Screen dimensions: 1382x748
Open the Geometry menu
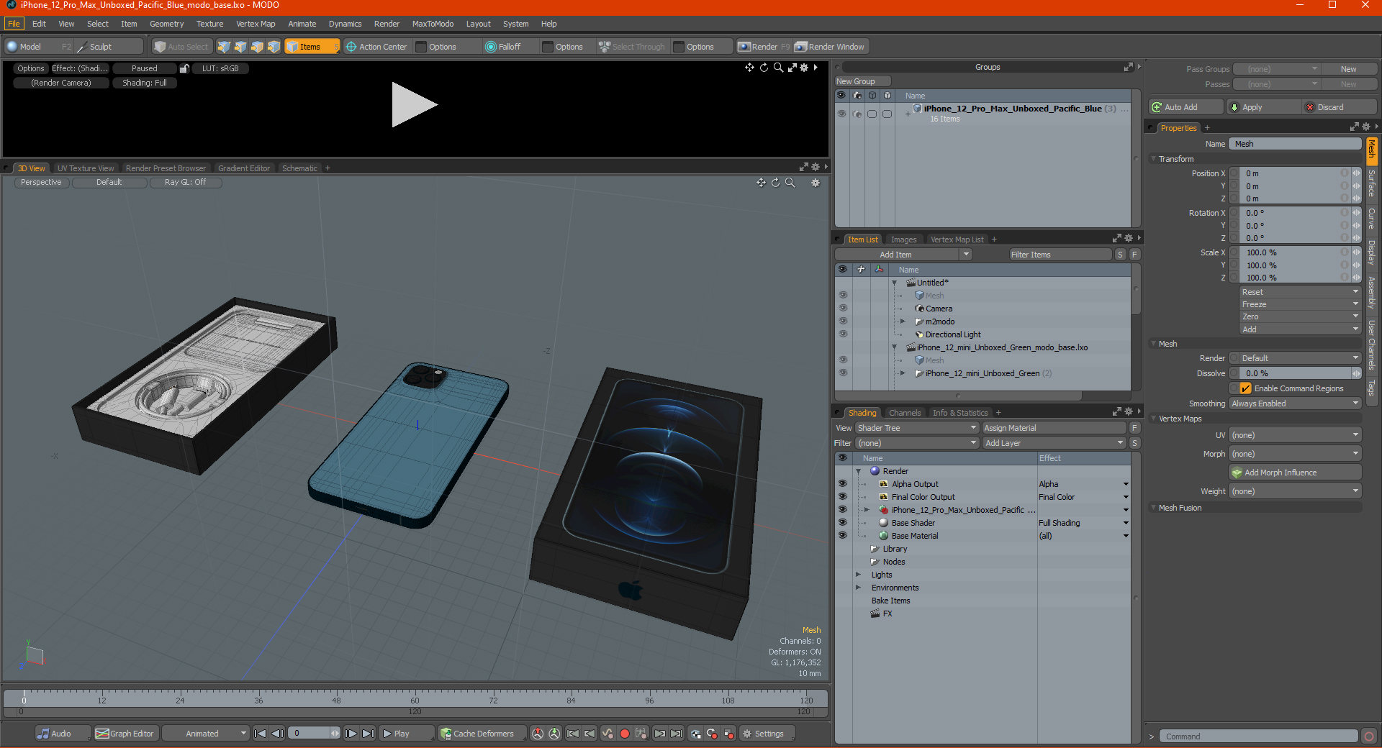(x=166, y=24)
